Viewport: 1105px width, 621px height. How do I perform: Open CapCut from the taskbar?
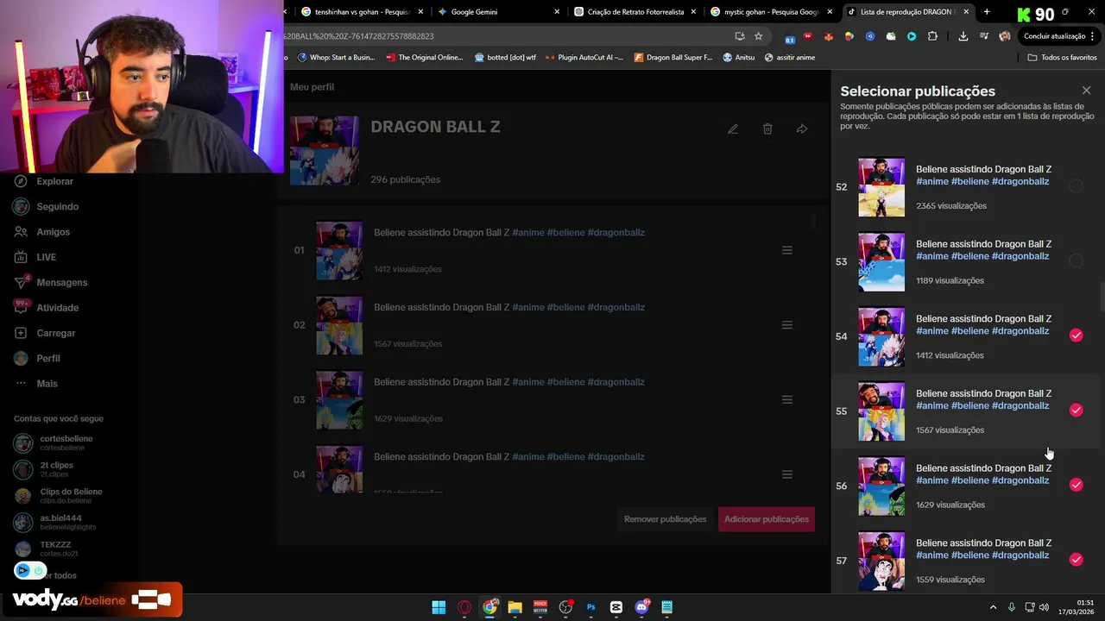616,607
